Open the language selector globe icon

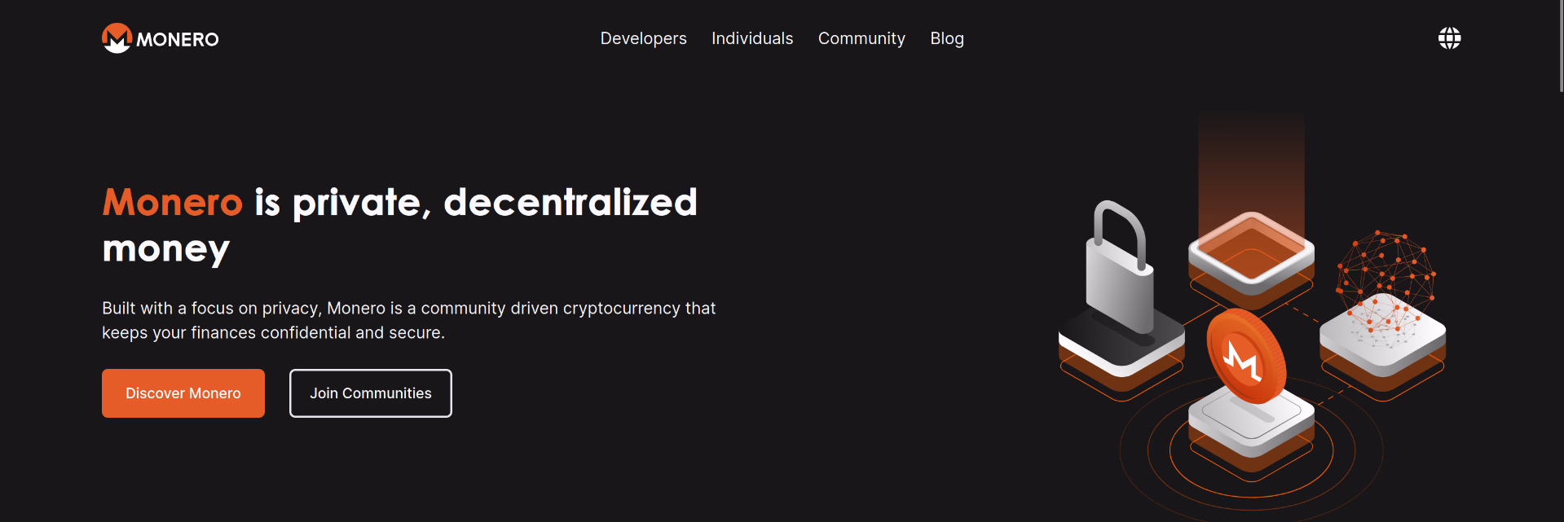[x=1449, y=37]
